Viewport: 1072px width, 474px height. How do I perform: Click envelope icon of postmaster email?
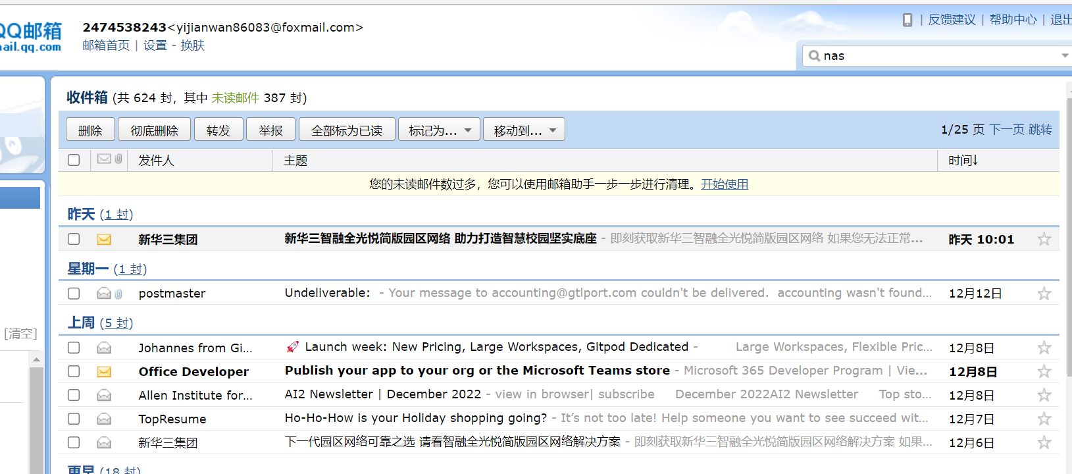pyautogui.click(x=104, y=294)
